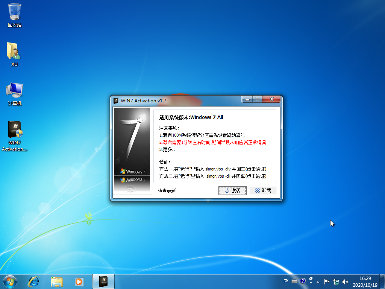Minimize the WIN7 Activation window
This screenshot has height=289, width=385.
point(247,100)
